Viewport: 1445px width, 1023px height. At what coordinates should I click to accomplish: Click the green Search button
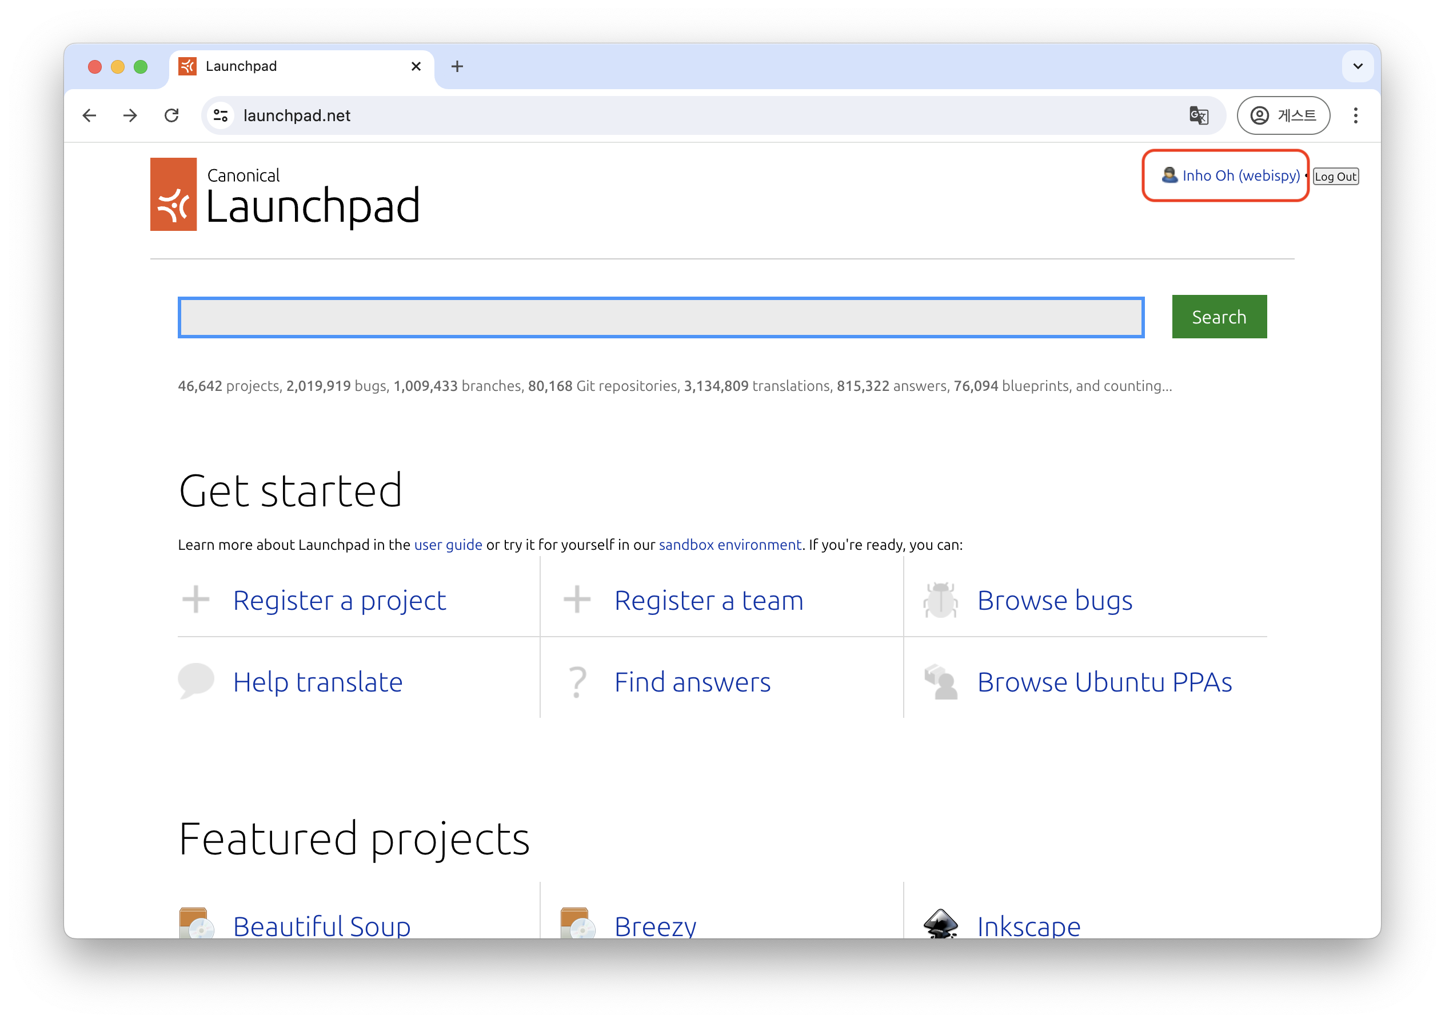(x=1219, y=317)
